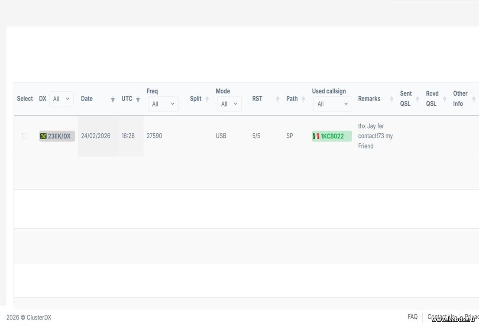Click the 1KCB022 callsign badge
Viewport: 479px width, 326px height.
[332, 136]
